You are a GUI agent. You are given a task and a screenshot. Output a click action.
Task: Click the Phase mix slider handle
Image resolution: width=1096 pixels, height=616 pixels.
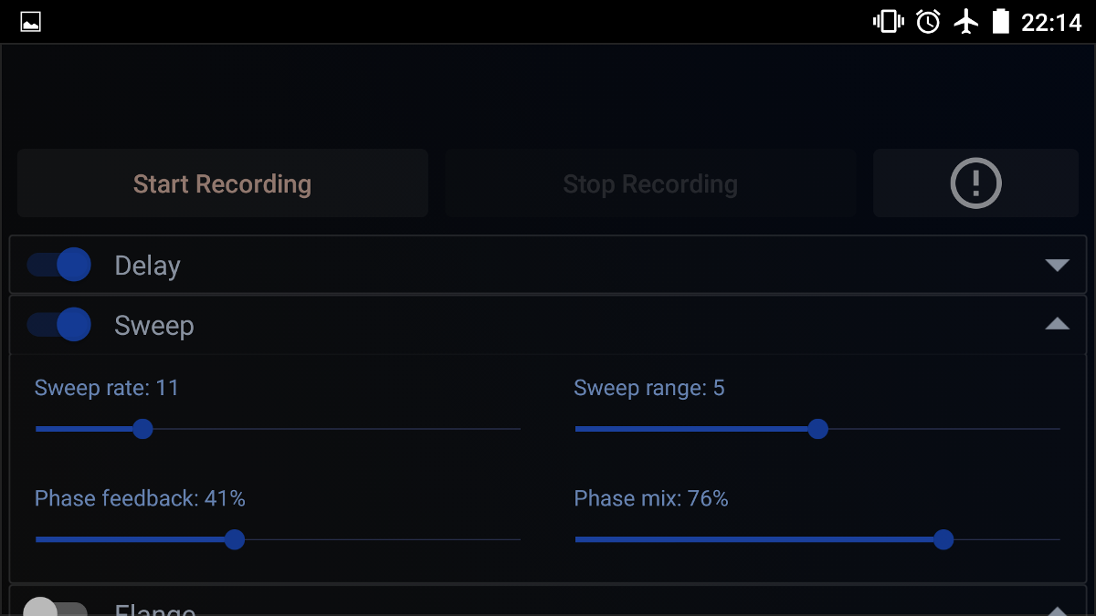pos(943,539)
